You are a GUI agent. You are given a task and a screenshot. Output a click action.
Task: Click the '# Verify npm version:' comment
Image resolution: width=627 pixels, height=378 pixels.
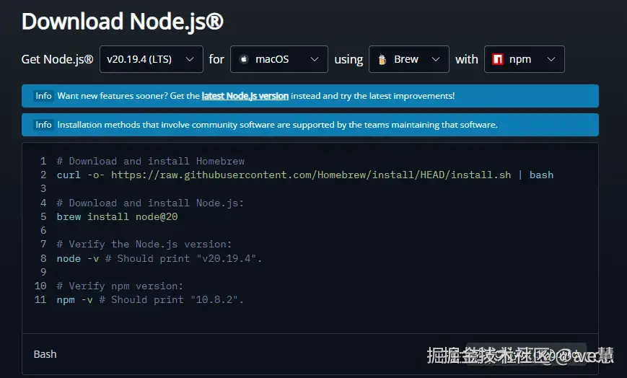120,286
